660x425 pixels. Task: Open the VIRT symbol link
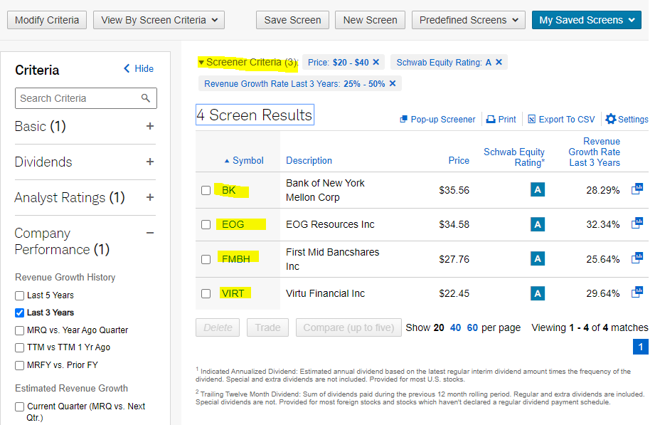[x=233, y=293]
